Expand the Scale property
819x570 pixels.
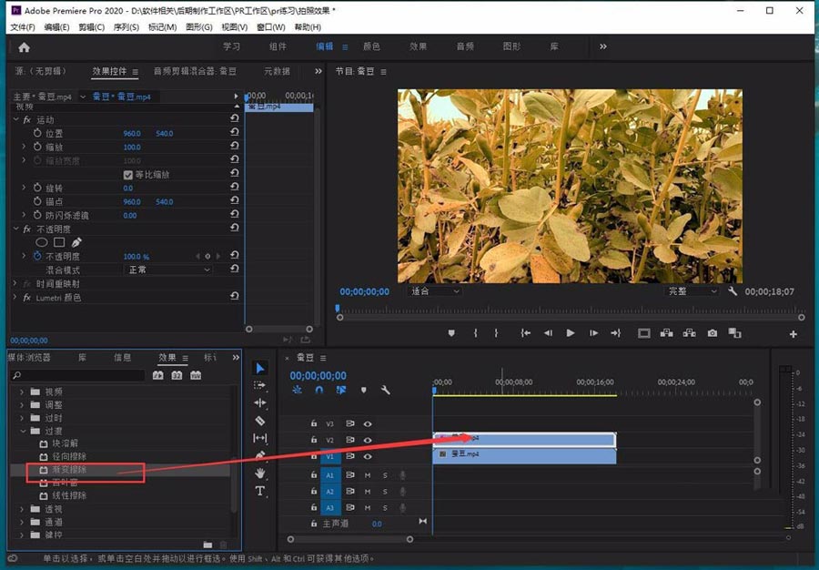[x=24, y=147]
